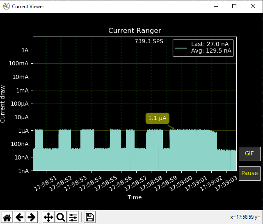Click the Current Ranger chart title
Screen dimensions: 263x224
[135, 30]
